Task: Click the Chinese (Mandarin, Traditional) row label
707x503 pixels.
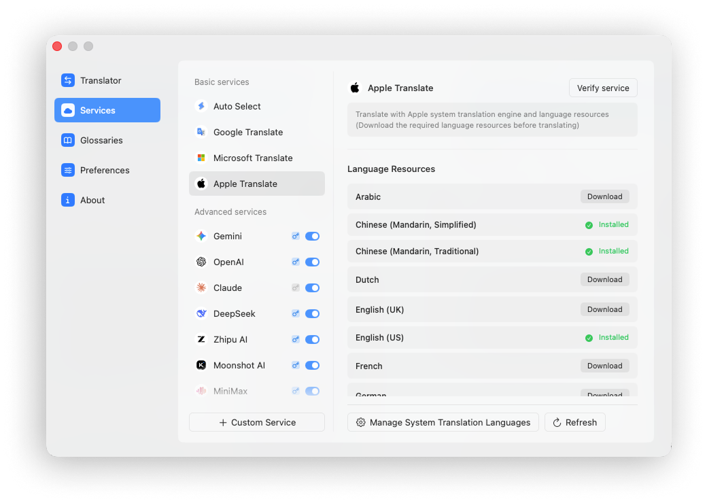Action: 417,251
